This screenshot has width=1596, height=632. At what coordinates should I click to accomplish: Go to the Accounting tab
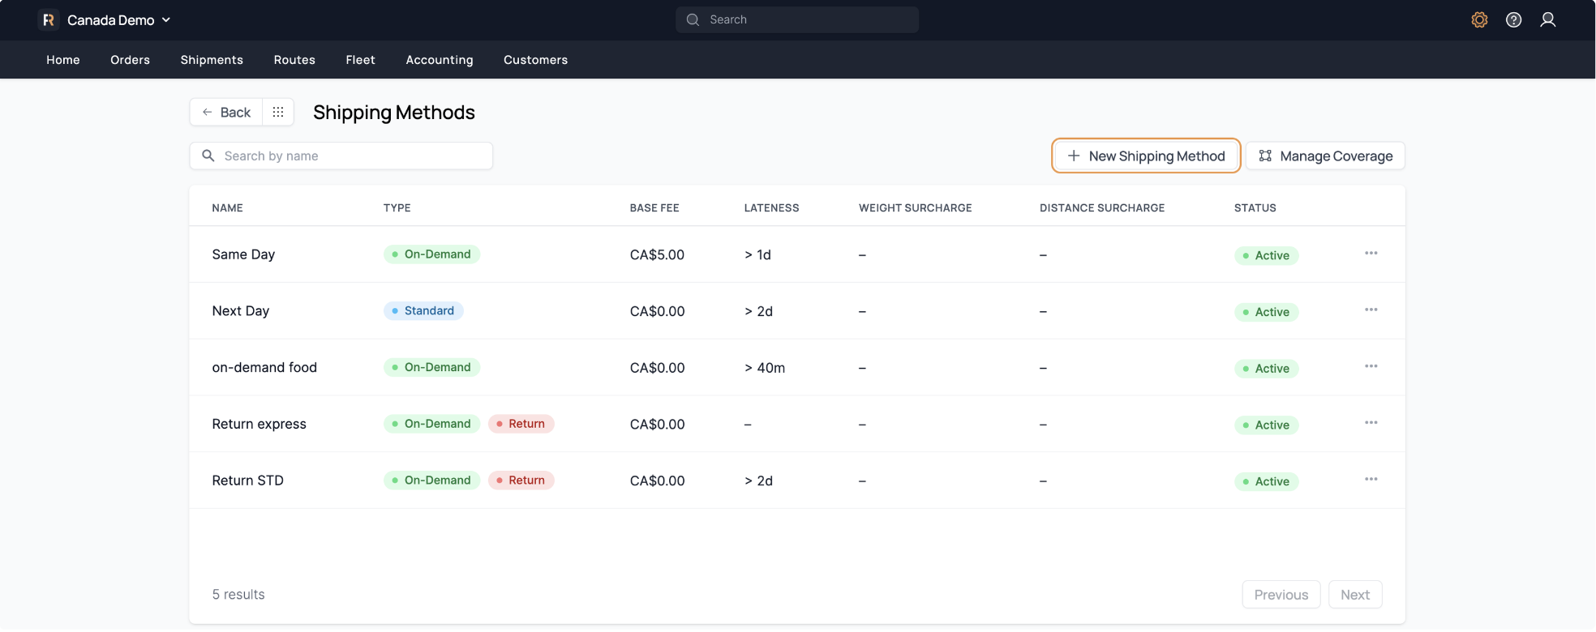point(439,60)
